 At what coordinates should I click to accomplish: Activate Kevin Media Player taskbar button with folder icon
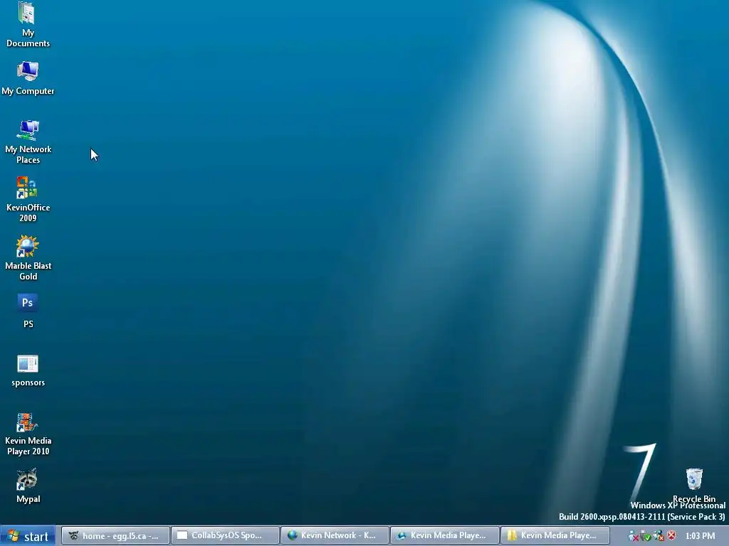click(555, 536)
